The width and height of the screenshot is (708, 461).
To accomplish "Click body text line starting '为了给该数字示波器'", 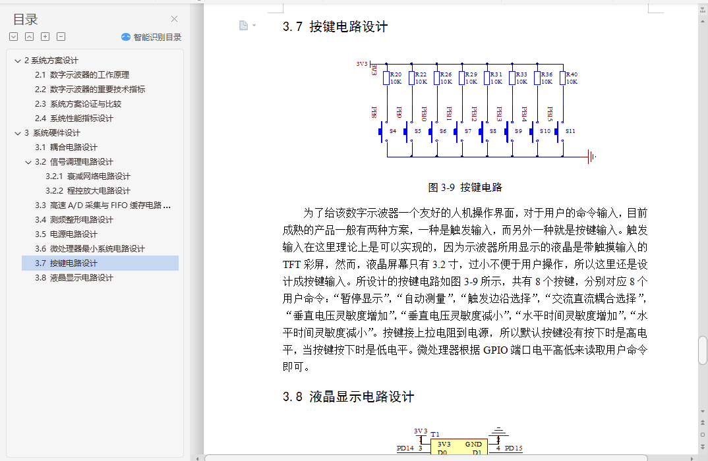I will click(475, 213).
